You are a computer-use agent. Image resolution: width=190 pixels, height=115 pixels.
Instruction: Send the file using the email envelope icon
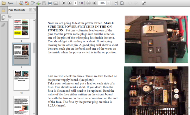(x=56, y=3)
